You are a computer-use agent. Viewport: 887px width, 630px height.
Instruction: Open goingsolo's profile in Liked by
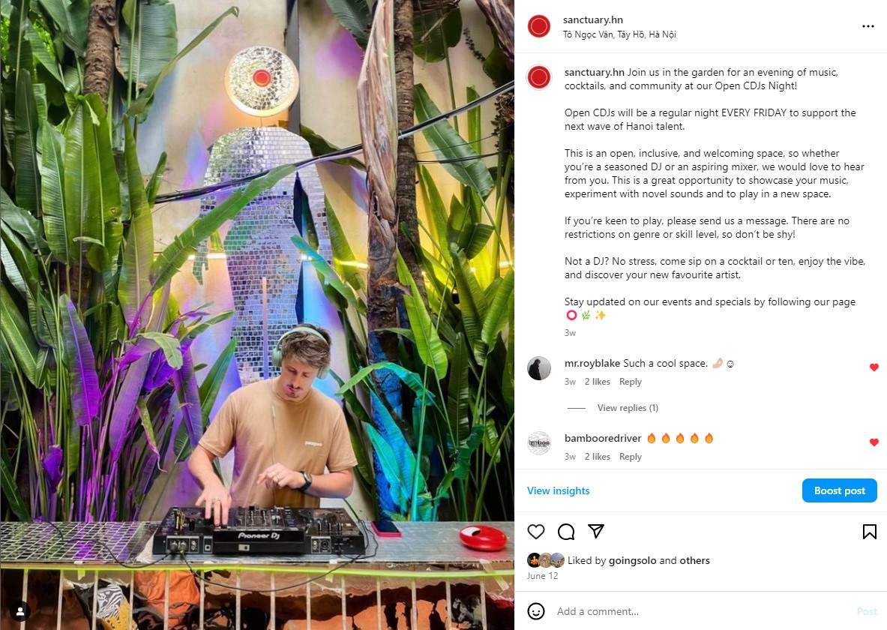(632, 560)
